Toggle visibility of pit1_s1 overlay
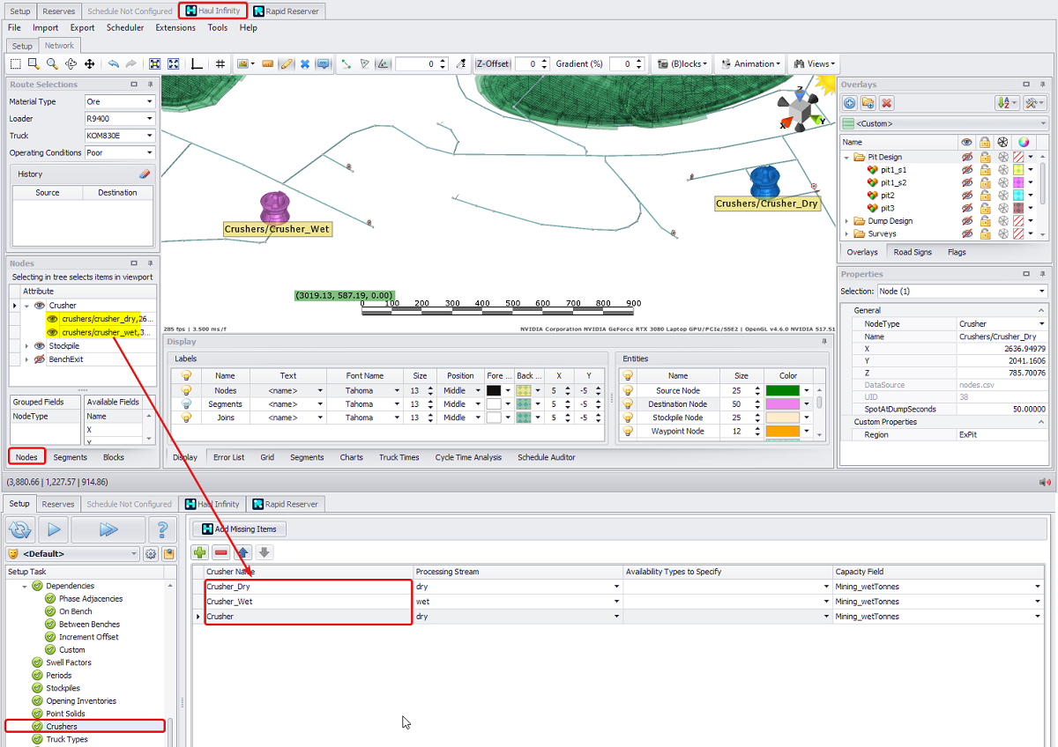The height and width of the screenshot is (747, 1058). pyautogui.click(x=967, y=169)
